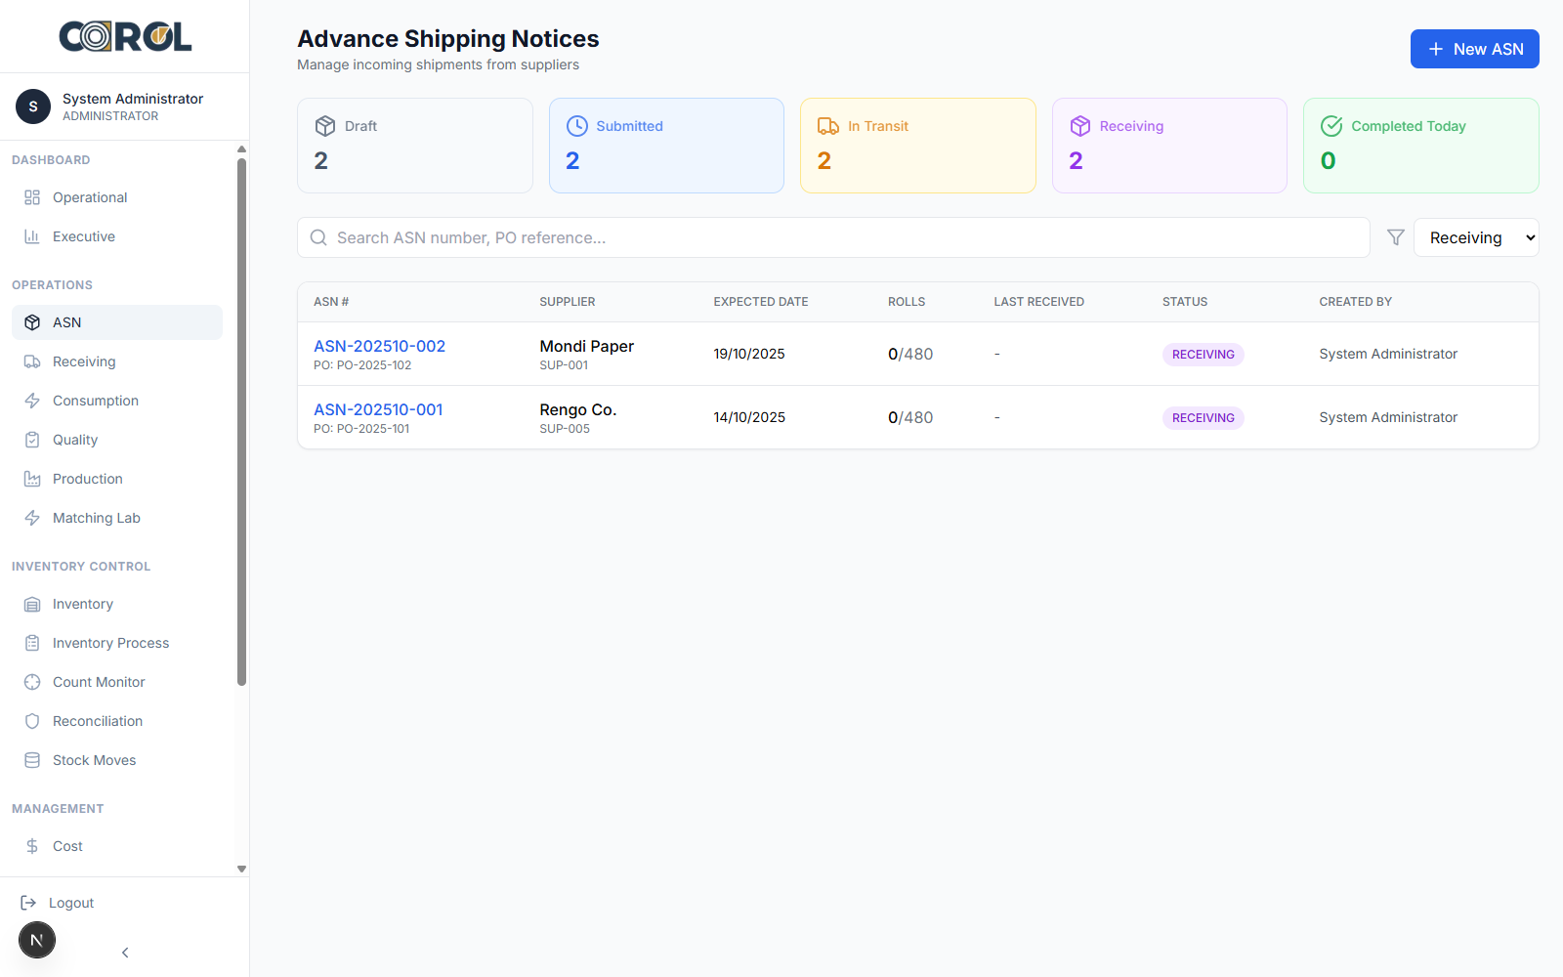
Task: Click the Stock Moves database icon
Action: 32,760
